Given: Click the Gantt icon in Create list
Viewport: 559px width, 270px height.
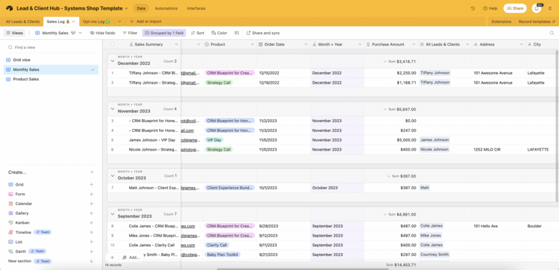Looking at the screenshot, I should click(10, 251).
